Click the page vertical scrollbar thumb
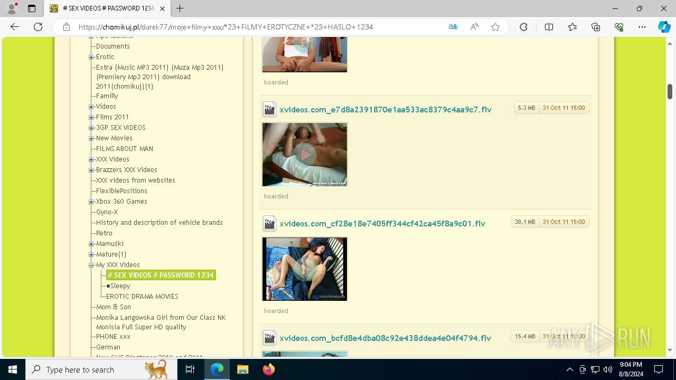Screen dimensions: 676x380 [670, 91]
